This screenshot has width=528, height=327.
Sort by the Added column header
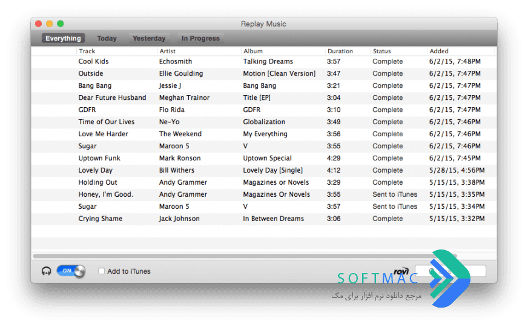coord(461,51)
